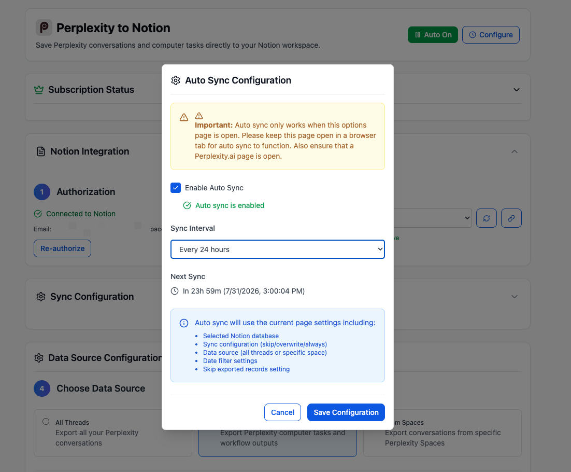The width and height of the screenshot is (571, 472).
Task: Click the document icon next to Notion Integration
Action: click(x=41, y=151)
